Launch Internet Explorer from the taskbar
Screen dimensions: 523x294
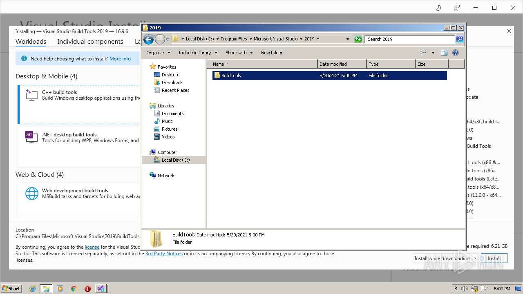click(x=32, y=289)
